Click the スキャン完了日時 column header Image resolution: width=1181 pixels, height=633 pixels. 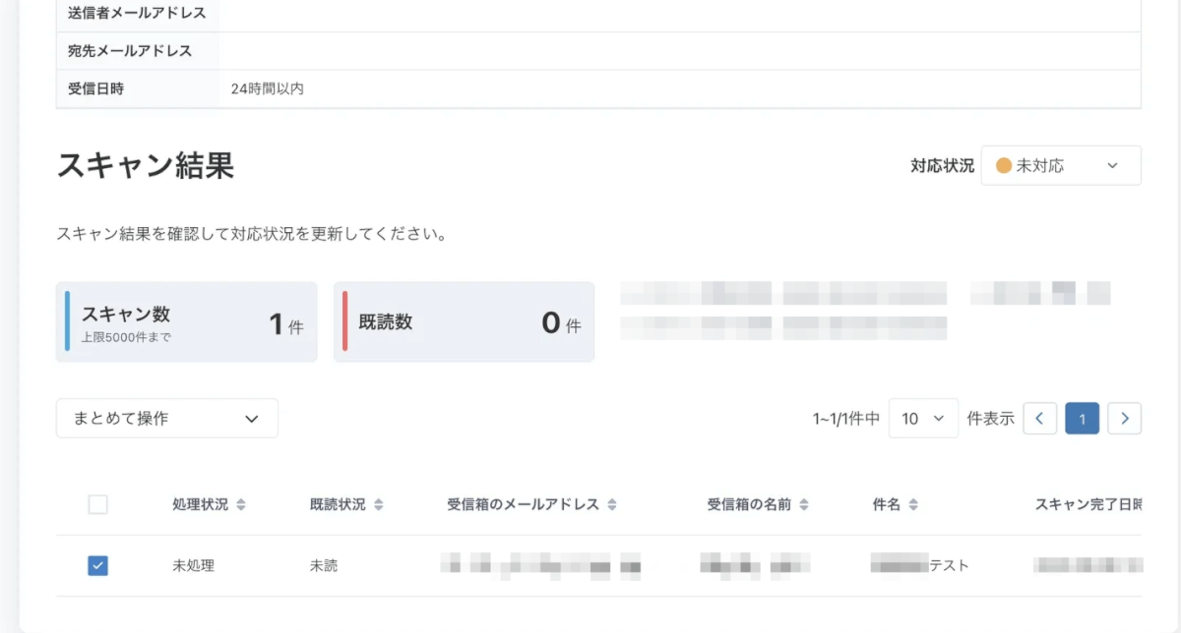coord(1088,505)
